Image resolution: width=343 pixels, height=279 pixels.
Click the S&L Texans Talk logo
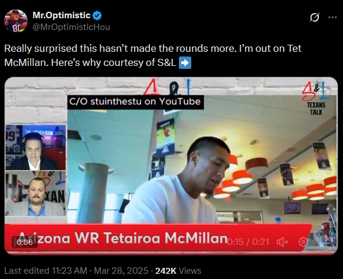[x=316, y=98]
